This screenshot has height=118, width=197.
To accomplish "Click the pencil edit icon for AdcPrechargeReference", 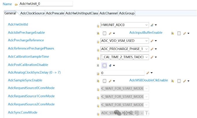I will (152, 41).
